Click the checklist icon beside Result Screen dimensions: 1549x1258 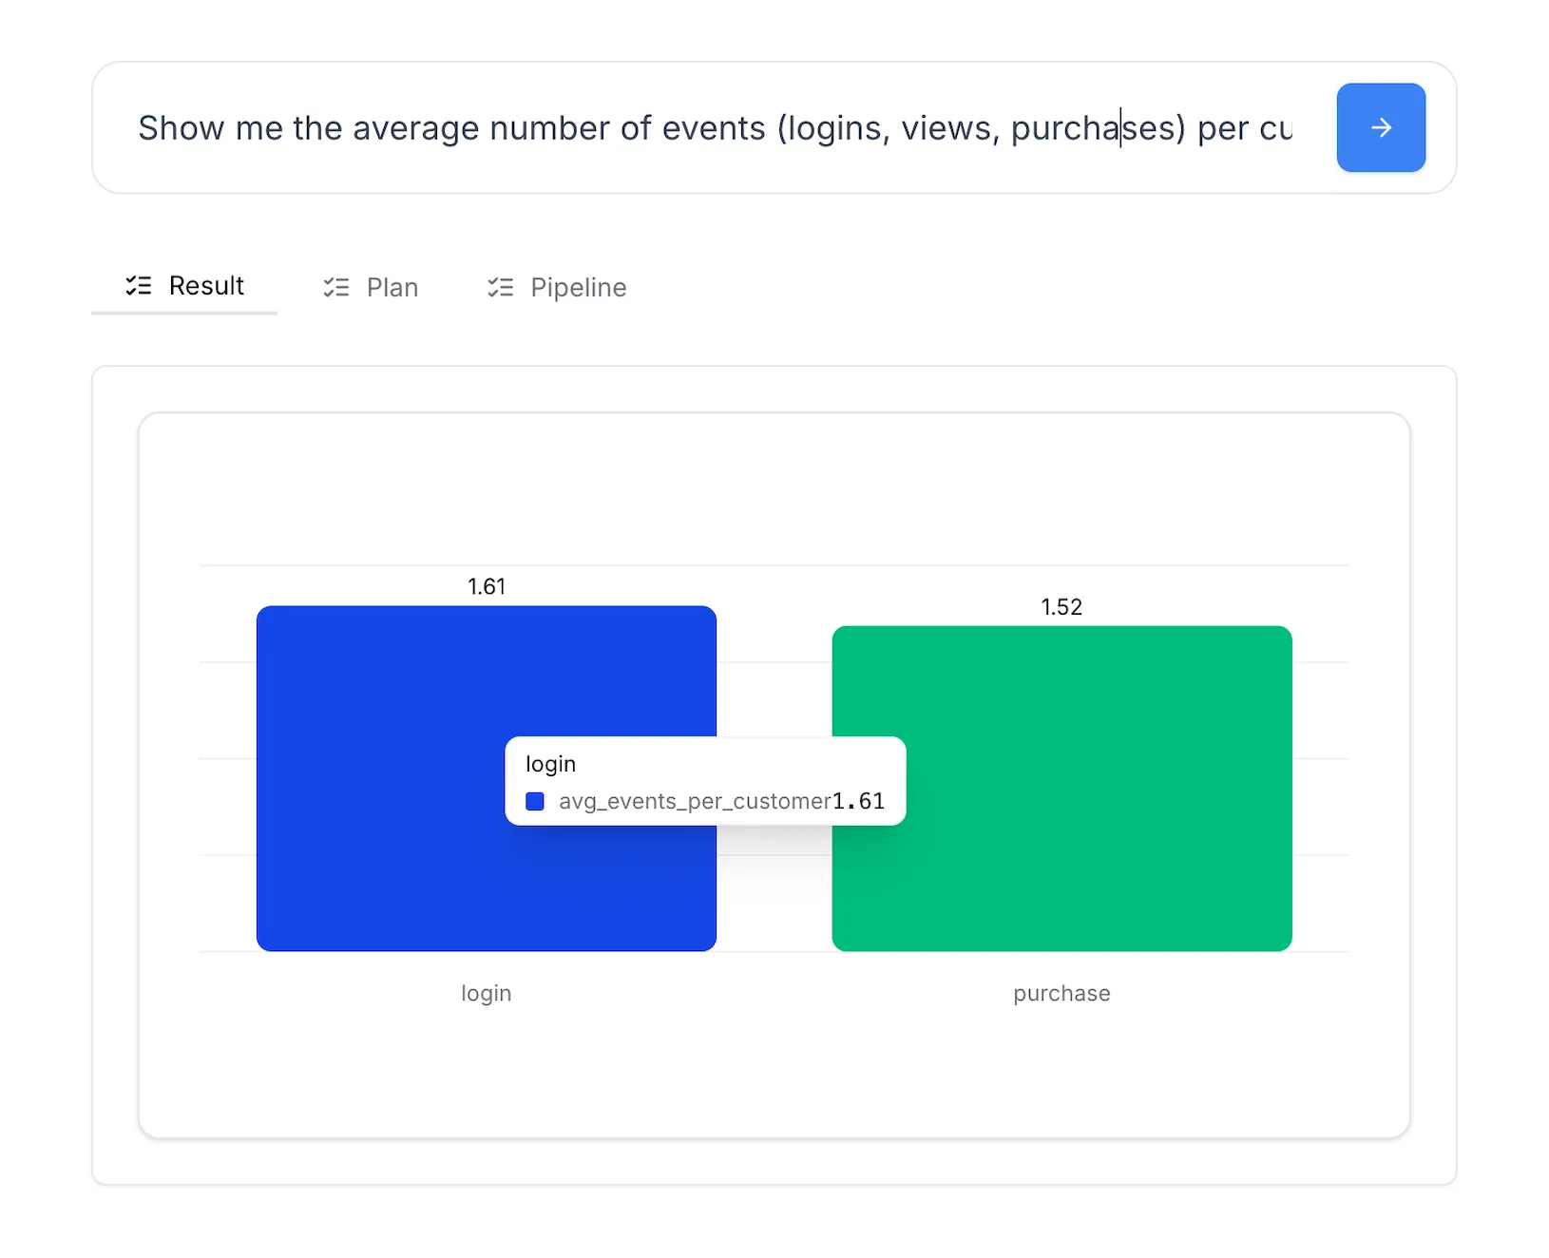pos(139,286)
